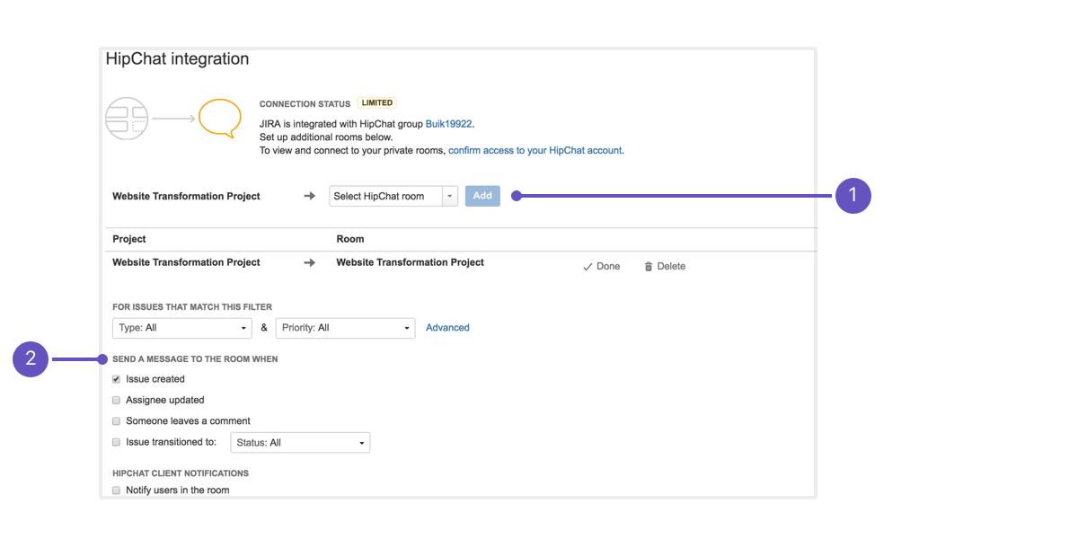This screenshot has height=539, width=1078.
Task: Open the Advanced filter link
Action: [447, 328]
